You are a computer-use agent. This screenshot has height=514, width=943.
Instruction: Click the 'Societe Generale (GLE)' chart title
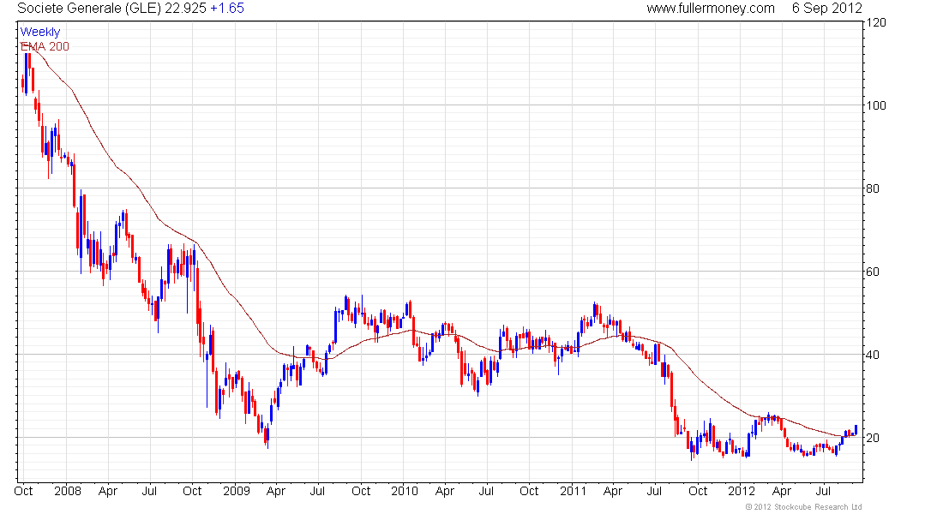pos(90,9)
